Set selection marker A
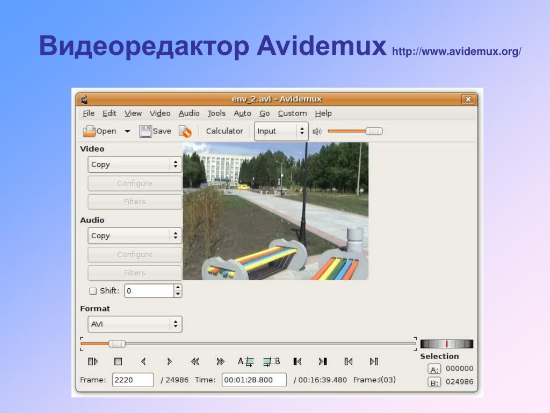Viewport: 550px width, 413px height. pyautogui.click(x=246, y=361)
